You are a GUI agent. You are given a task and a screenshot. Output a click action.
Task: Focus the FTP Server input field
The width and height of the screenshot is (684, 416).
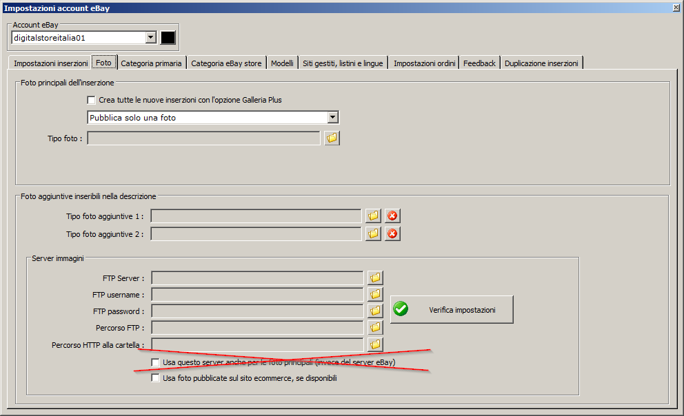[257, 278]
